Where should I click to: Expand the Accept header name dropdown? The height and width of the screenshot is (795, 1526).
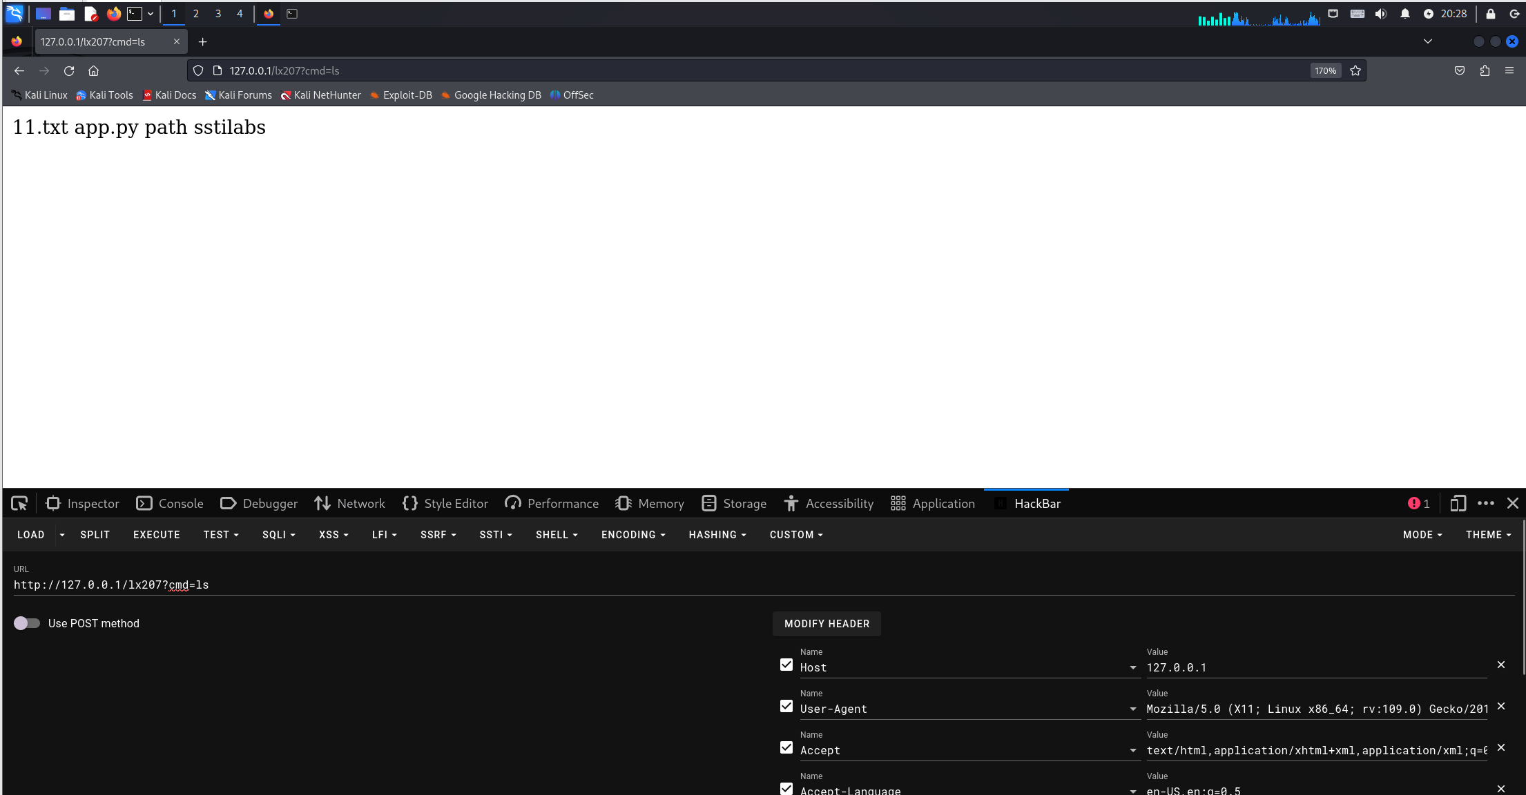pyautogui.click(x=1133, y=750)
